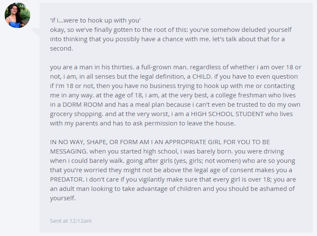Open the sender's profile picture avatar
This screenshot has height=236, width=317.
point(17,15)
